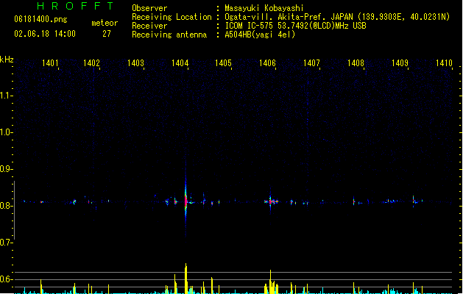Click the meteor label

click(x=105, y=23)
